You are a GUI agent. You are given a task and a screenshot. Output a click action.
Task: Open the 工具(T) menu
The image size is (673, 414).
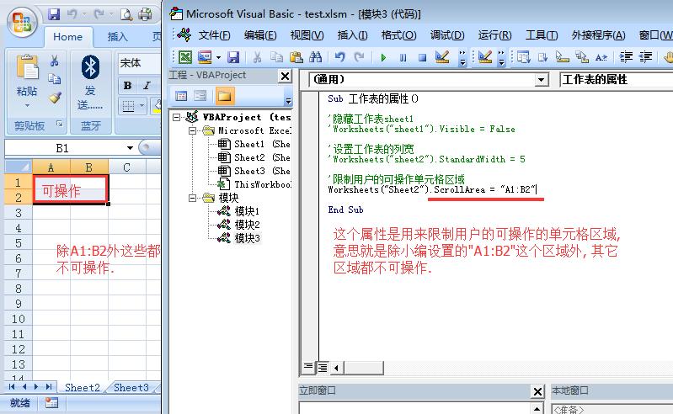pyautogui.click(x=542, y=35)
